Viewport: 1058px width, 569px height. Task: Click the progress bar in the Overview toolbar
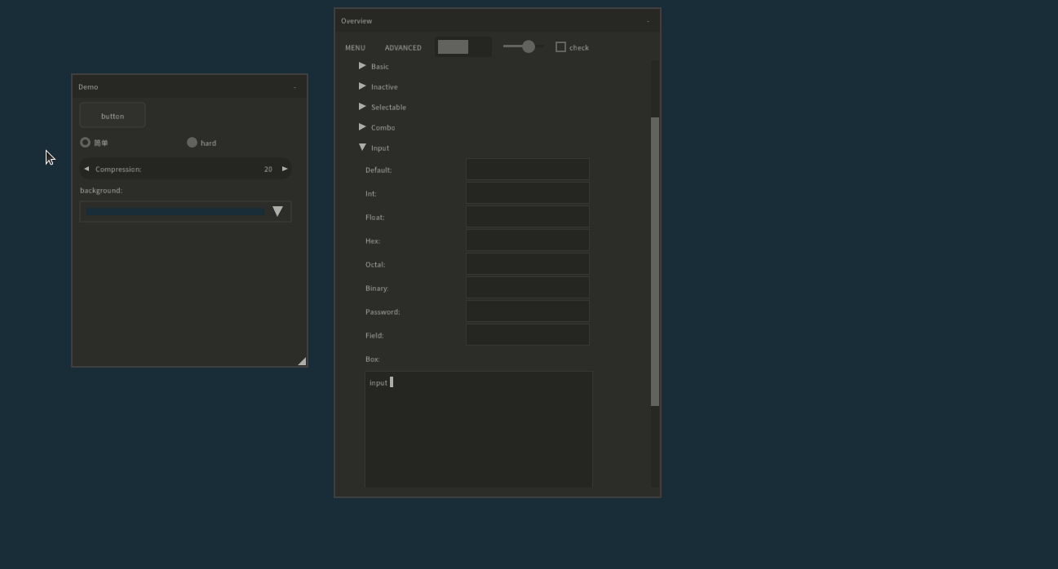tap(463, 46)
